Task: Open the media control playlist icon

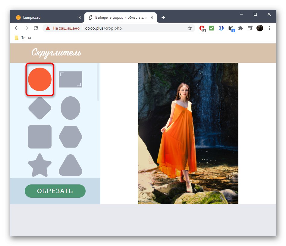Action: click(250, 28)
